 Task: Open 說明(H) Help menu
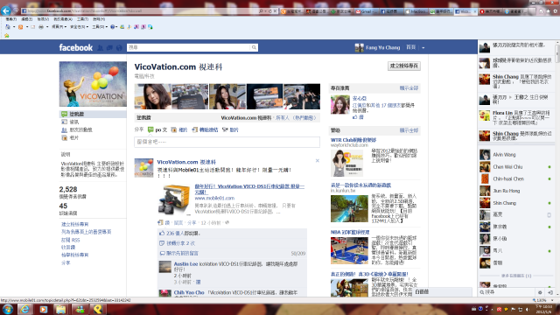click(x=99, y=19)
